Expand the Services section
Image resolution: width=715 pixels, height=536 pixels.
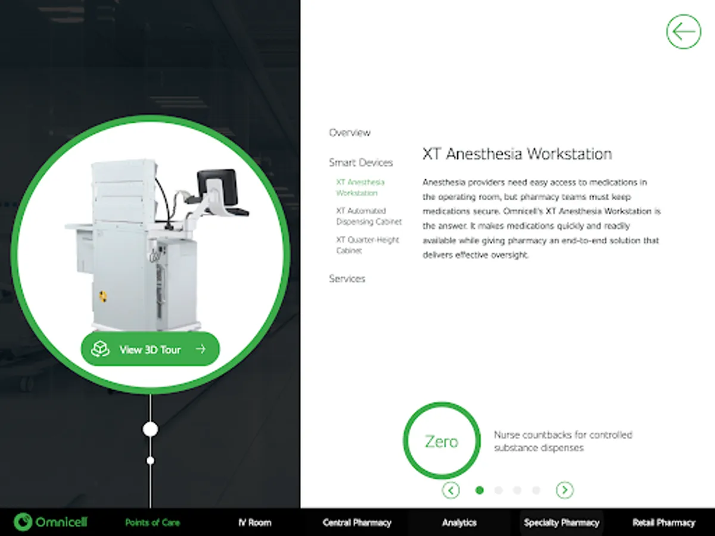347,278
